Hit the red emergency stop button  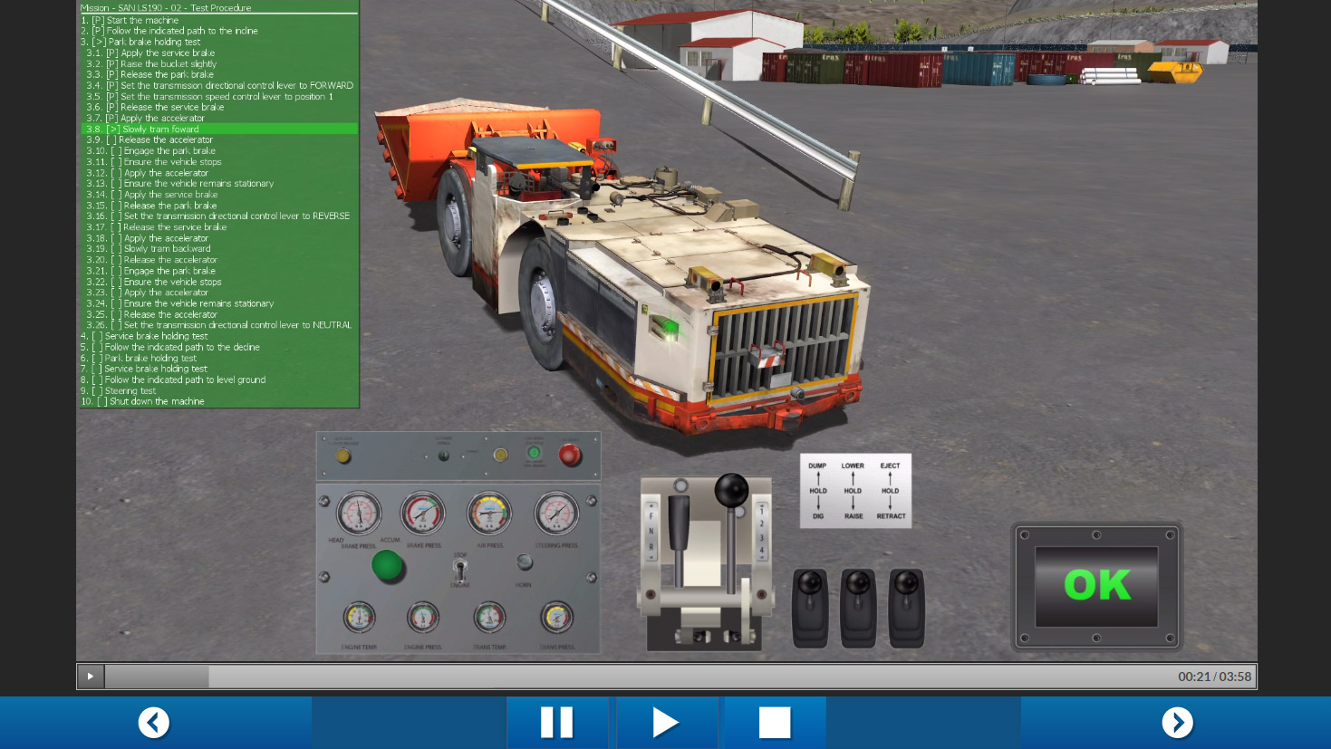tap(570, 455)
